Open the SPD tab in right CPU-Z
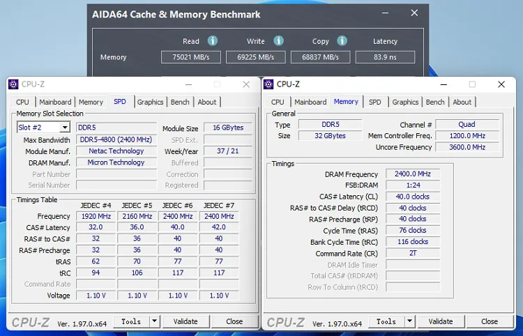Screen dimensions: 523x336 pos(375,102)
